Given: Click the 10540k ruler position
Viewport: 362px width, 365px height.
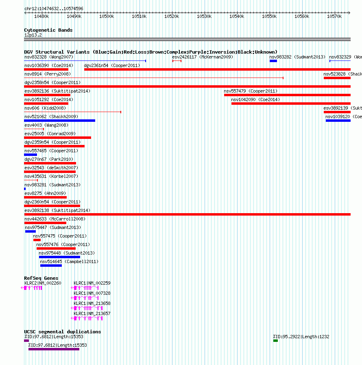Looking at the screenshot, I should 237,16.
